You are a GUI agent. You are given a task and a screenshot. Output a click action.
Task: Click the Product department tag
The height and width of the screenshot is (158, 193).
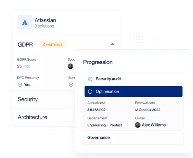(x=116, y=125)
